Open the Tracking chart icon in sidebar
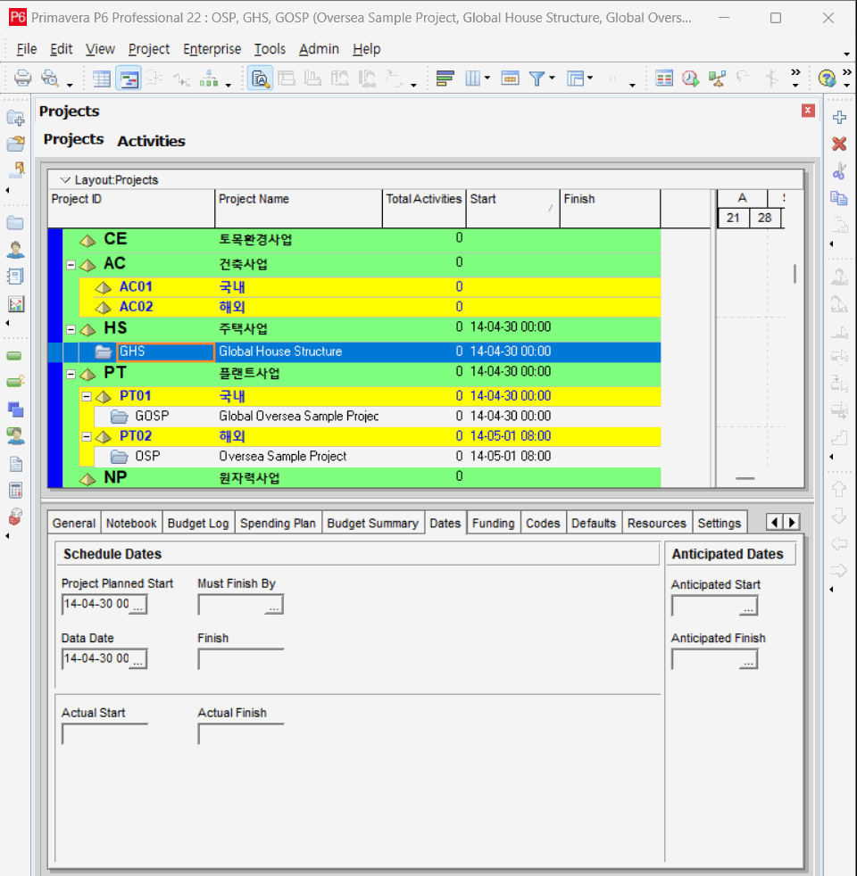Screen dimensions: 857x876 15,304
